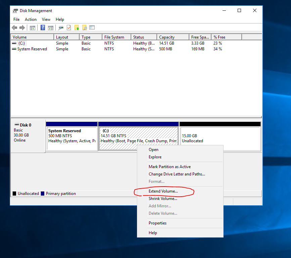Click the checklist settings toolbar icon
Screen dimensions: 291x258
pos(92,28)
